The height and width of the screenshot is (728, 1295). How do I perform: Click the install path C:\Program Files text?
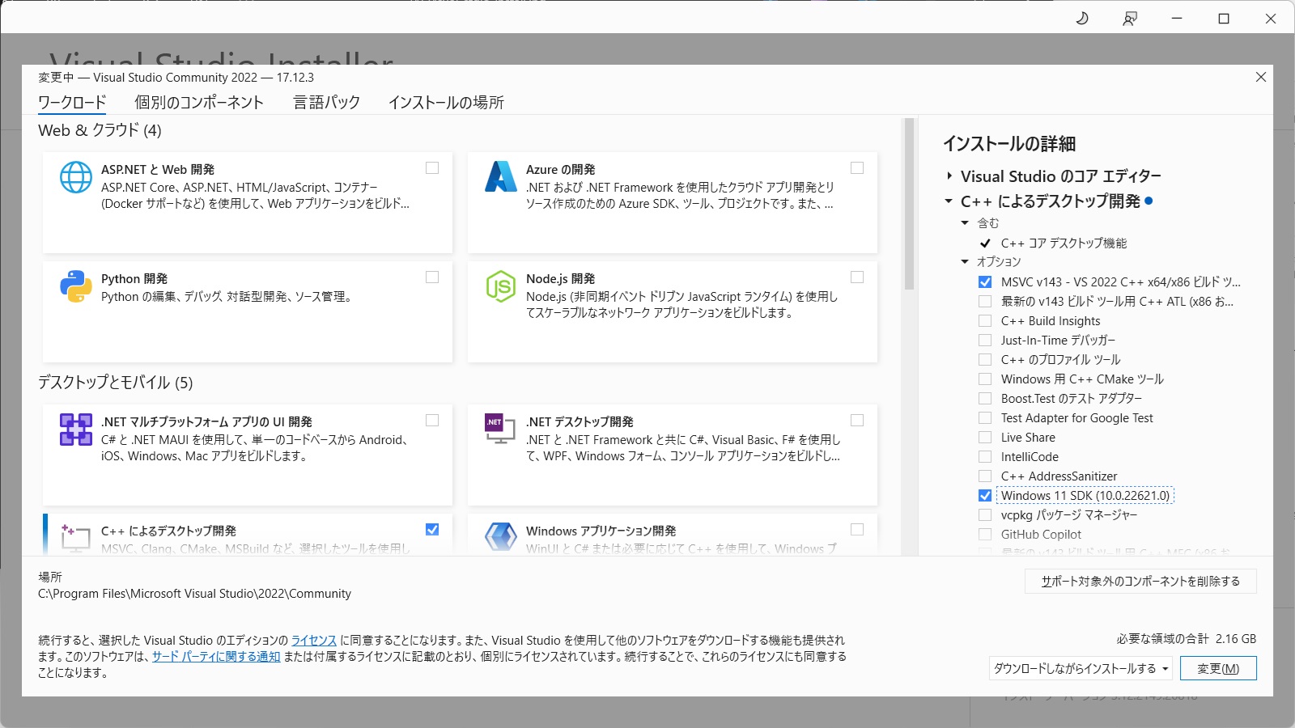pos(194,594)
